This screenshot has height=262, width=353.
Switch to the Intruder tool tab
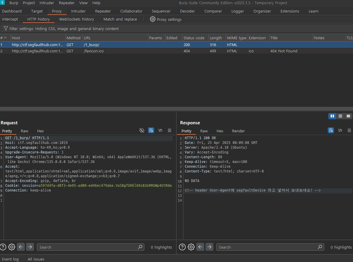click(x=78, y=11)
